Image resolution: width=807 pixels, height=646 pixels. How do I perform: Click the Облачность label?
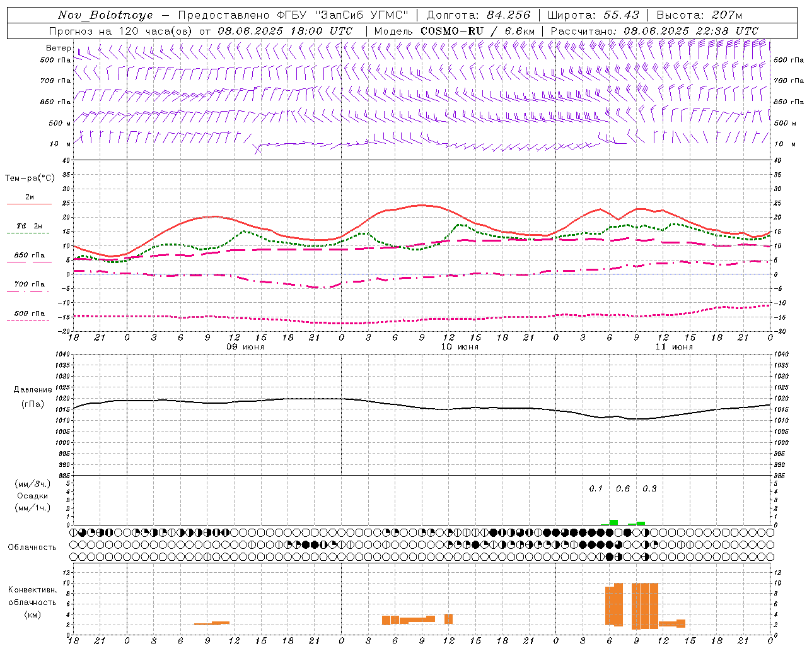pyautogui.click(x=32, y=548)
